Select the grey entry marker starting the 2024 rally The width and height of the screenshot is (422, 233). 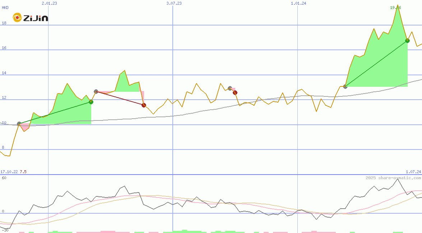(345, 86)
